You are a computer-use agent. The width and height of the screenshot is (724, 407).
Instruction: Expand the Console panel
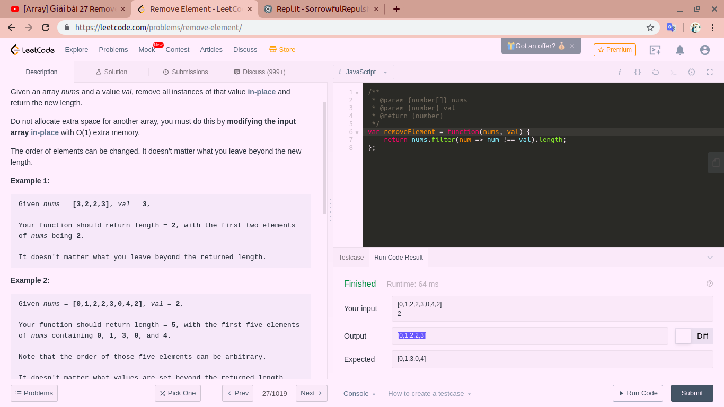coord(359,393)
